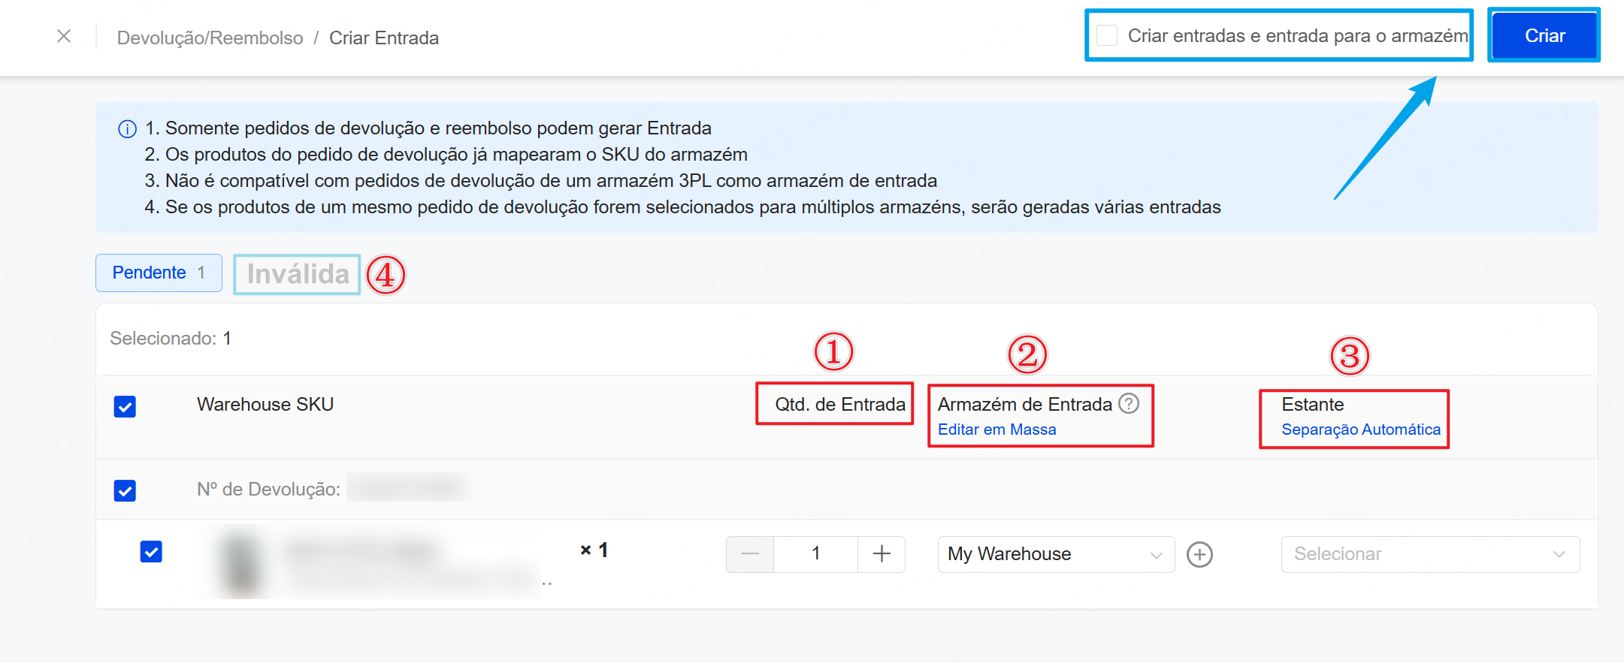Screen dimensions: 1624x663
Task: Decrease entry quantity with minus button
Action: point(750,554)
